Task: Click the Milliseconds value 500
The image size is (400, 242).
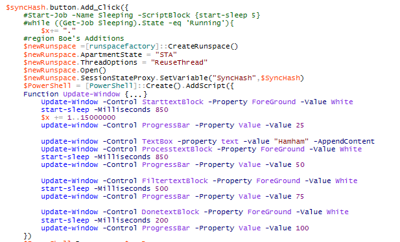Action: pyautogui.click(x=161, y=189)
